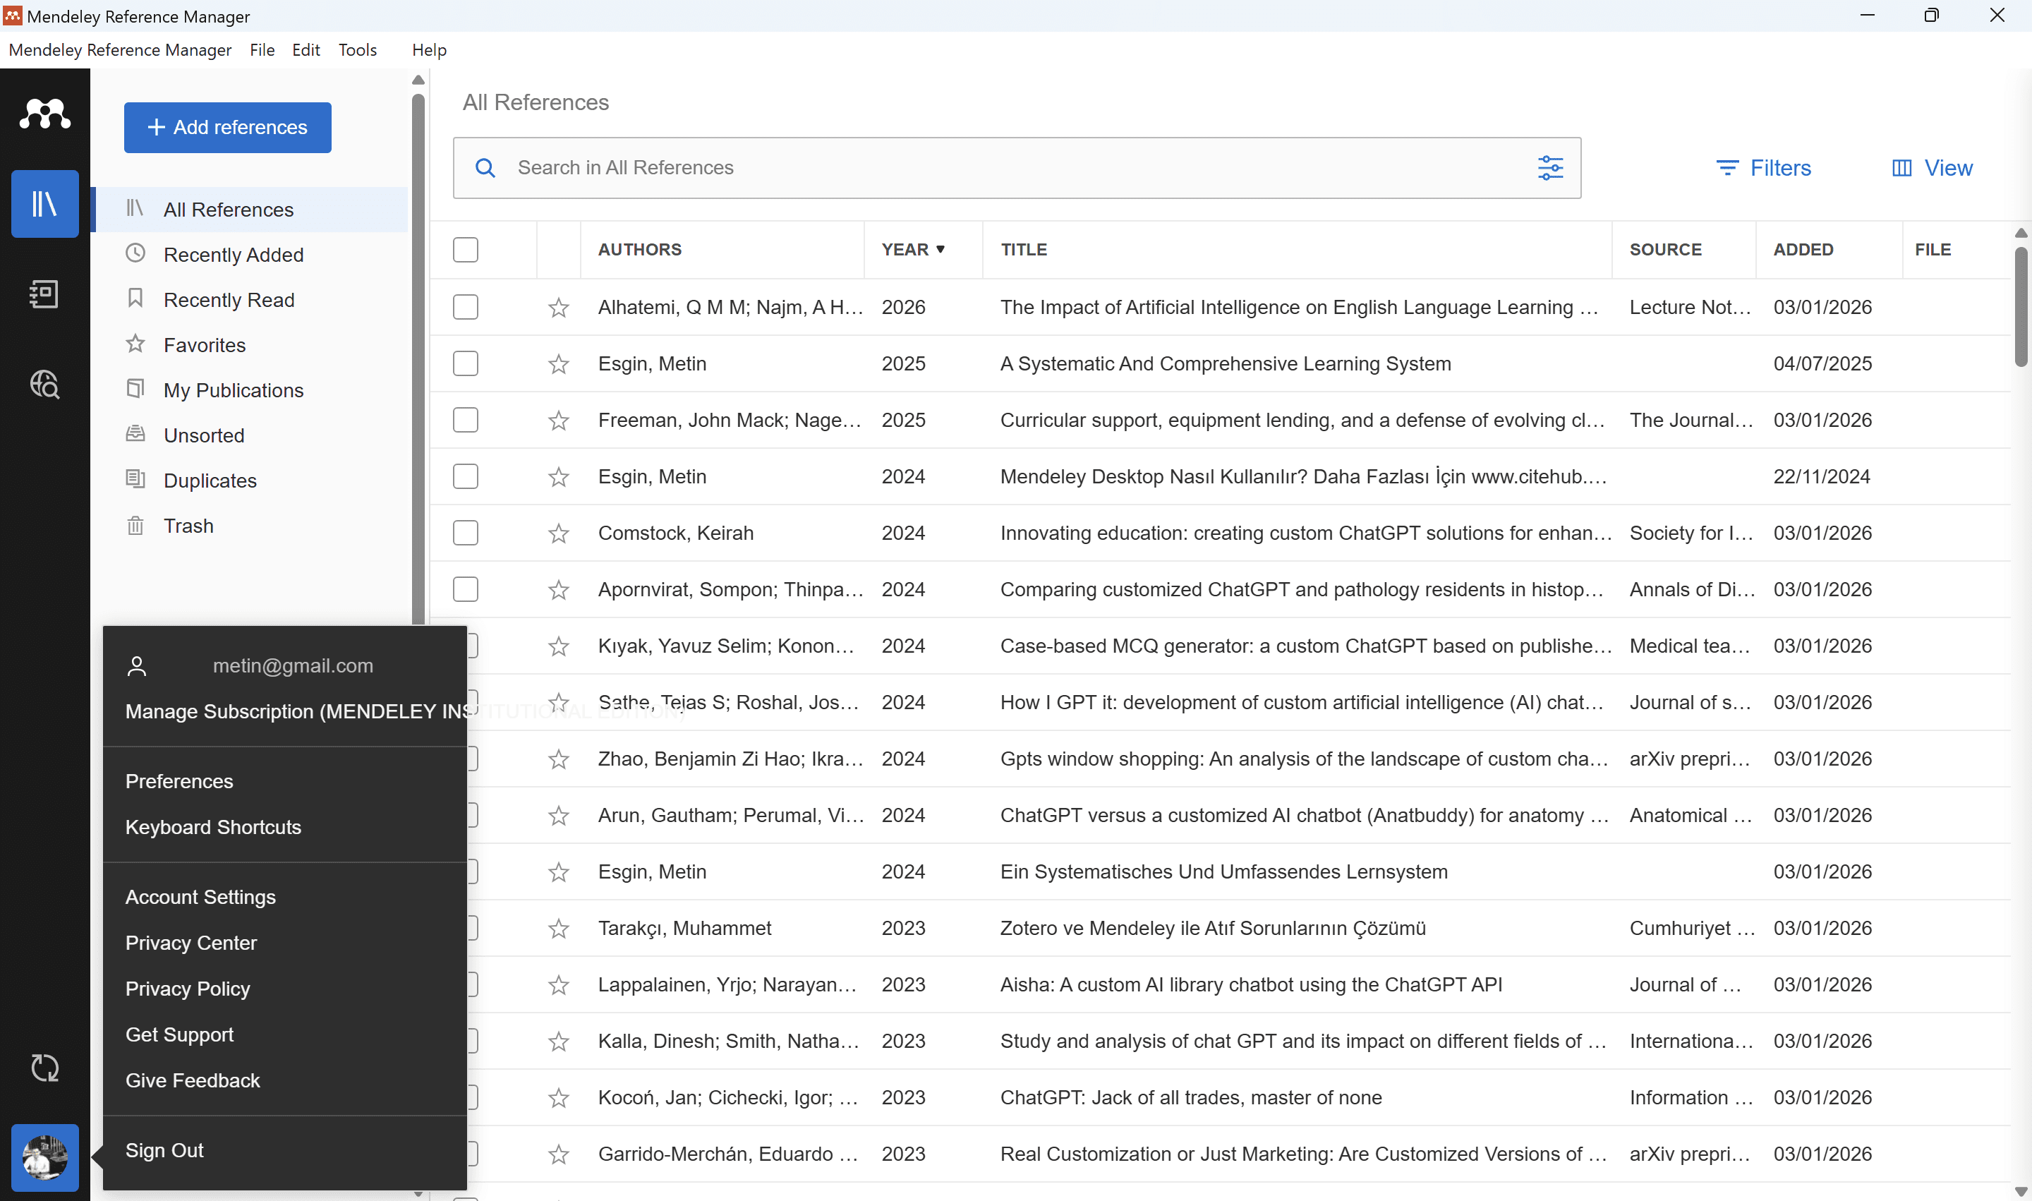
Task: Click the sync icon in left rail
Action: pos(44,1068)
